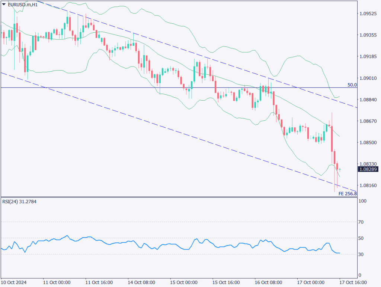This screenshot has height=287, width=381.
Task: Click the 1.08500 price axis label
Action: coord(369,143)
